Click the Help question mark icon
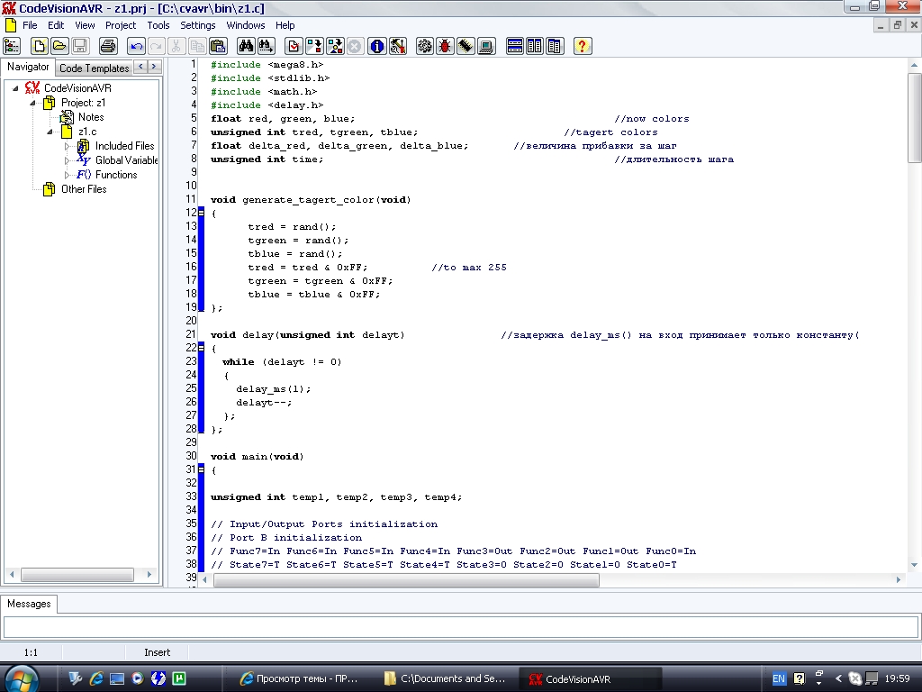 pos(582,46)
